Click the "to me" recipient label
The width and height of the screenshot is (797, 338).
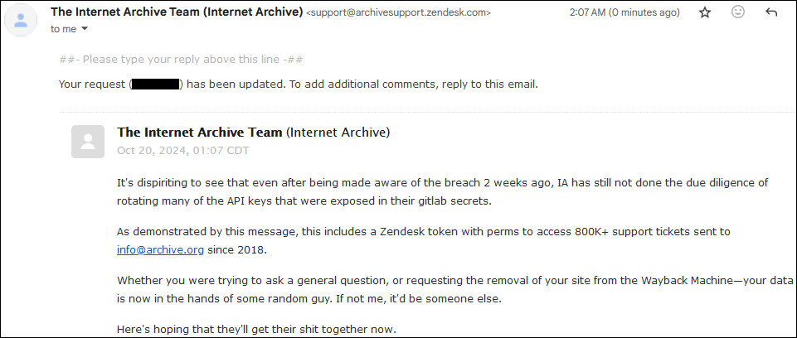pos(64,29)
